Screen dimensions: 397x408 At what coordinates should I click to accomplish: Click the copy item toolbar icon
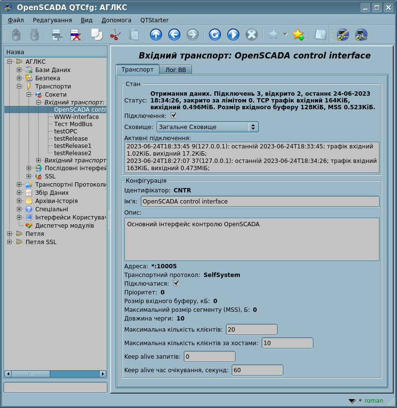[x=97, y=35]
